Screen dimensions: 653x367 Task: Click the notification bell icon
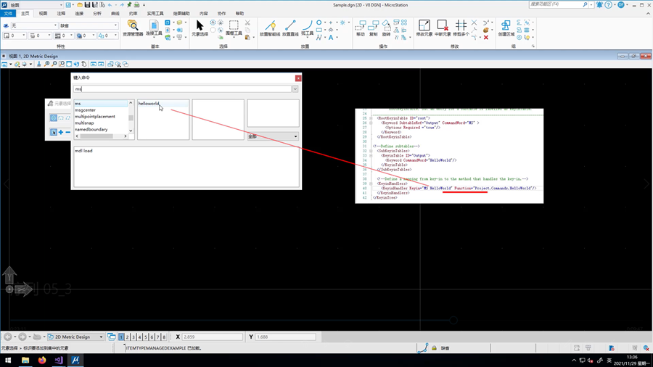(x=599, y=5)
